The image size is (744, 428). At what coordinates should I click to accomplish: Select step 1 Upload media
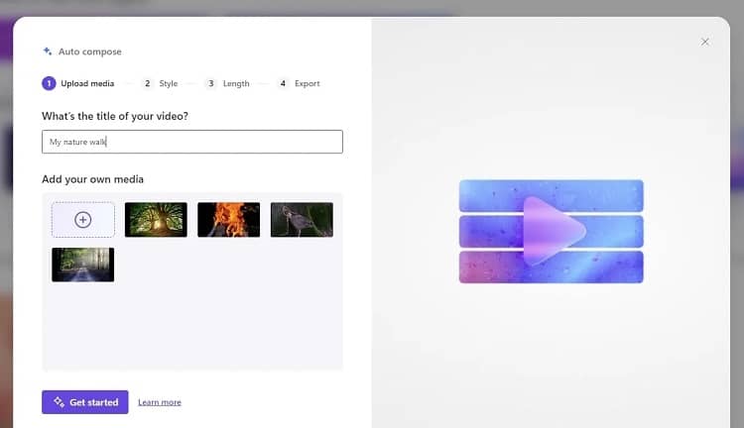(x=78, y=83)
